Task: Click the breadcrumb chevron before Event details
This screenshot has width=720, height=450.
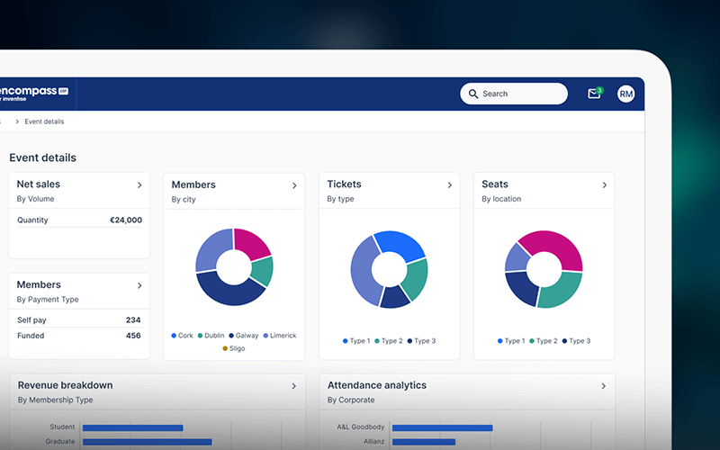Action: click(x=17, y=121)
